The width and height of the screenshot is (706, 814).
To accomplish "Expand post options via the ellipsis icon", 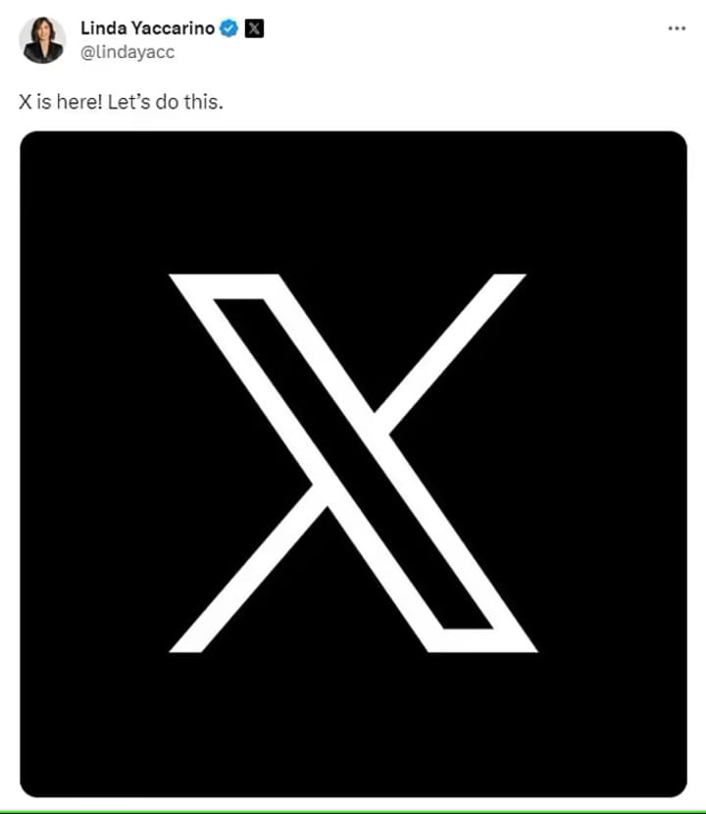I will pos(677,28).
